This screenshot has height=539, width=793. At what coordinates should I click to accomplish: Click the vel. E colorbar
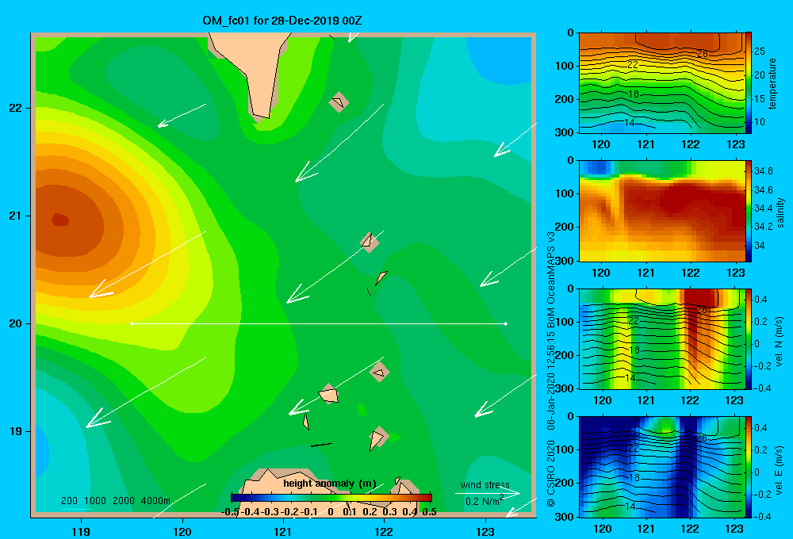tap(749, 467)
